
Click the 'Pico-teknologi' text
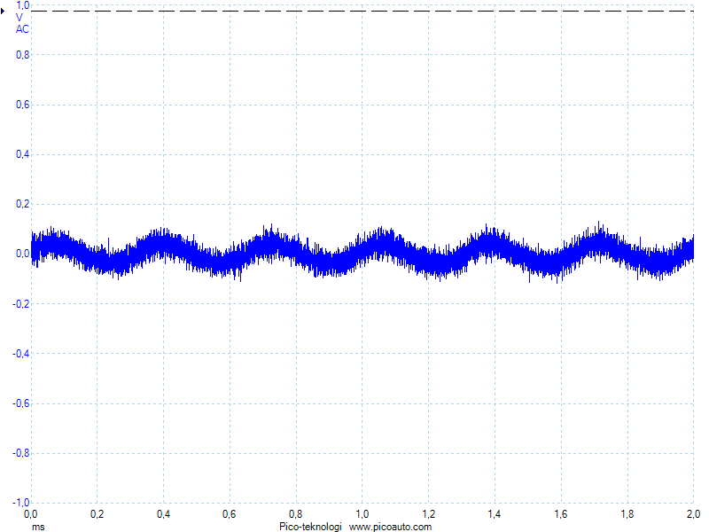pos(311,527)
